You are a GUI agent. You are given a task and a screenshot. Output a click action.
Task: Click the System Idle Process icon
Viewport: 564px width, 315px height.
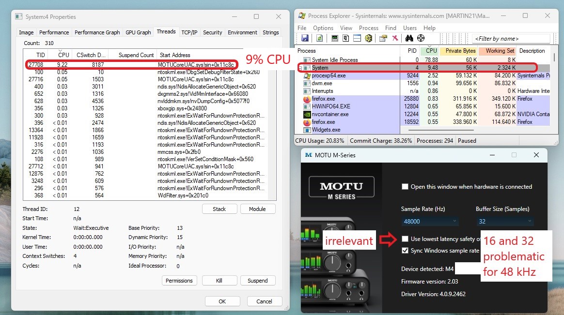point(307,60)
